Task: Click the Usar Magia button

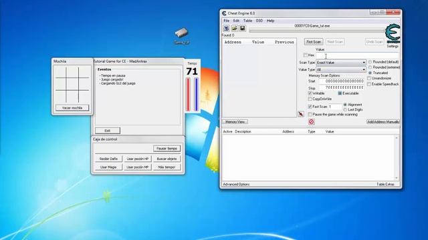Action: click(108, 167)
